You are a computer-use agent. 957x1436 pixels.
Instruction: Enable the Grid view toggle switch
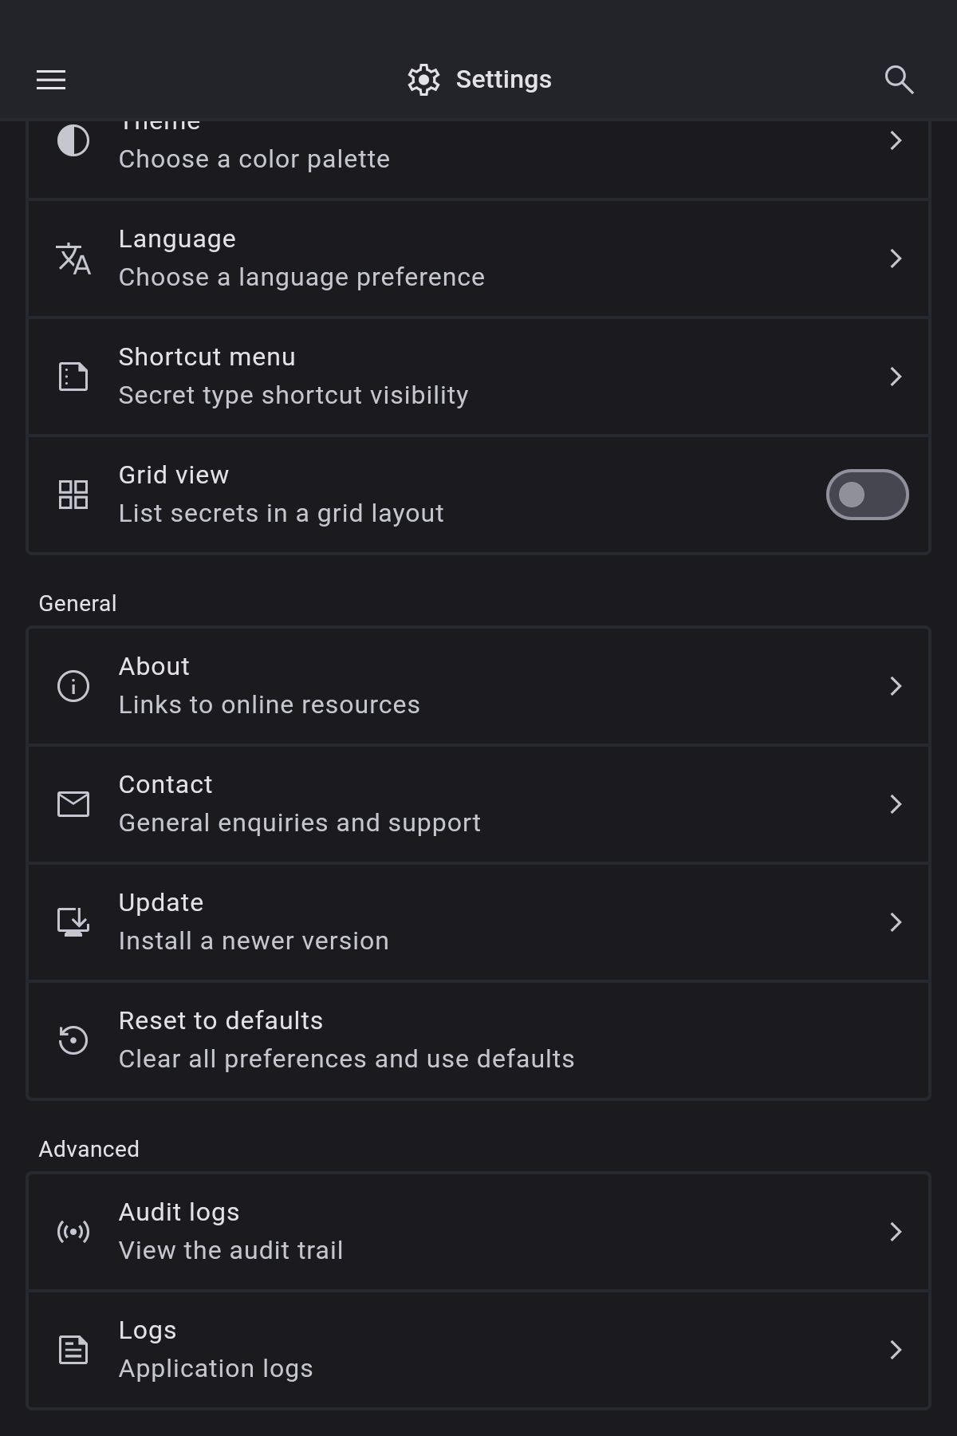[867, 495]
